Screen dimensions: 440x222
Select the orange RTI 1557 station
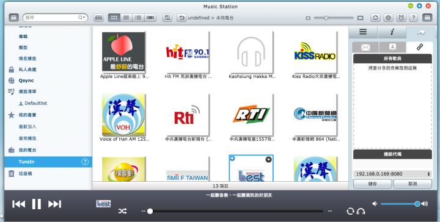tap(251, 115)
